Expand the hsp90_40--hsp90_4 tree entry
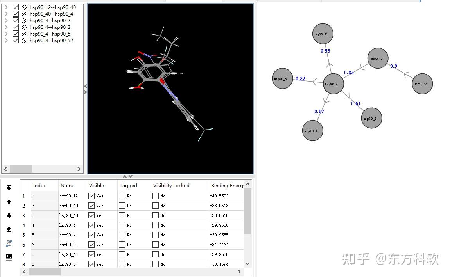This screenshot has height=277, width=450. pos(6,14)
